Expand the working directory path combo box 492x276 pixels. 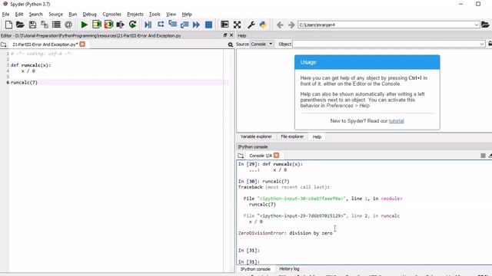(x=477, y=25)
